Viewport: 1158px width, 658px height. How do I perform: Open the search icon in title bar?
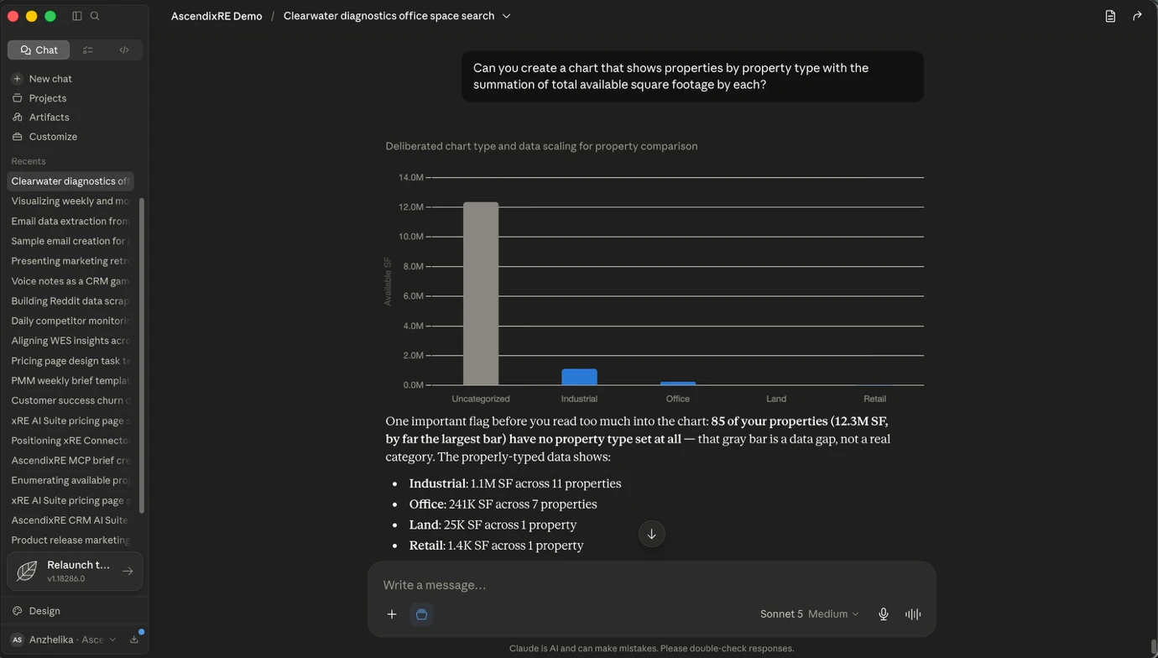(95, 16)
